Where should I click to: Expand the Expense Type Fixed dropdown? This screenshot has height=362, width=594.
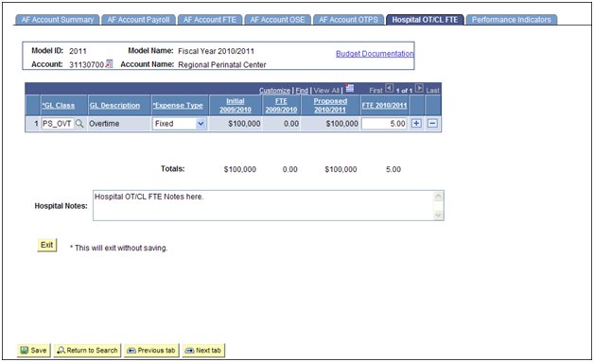pos(201,124)
